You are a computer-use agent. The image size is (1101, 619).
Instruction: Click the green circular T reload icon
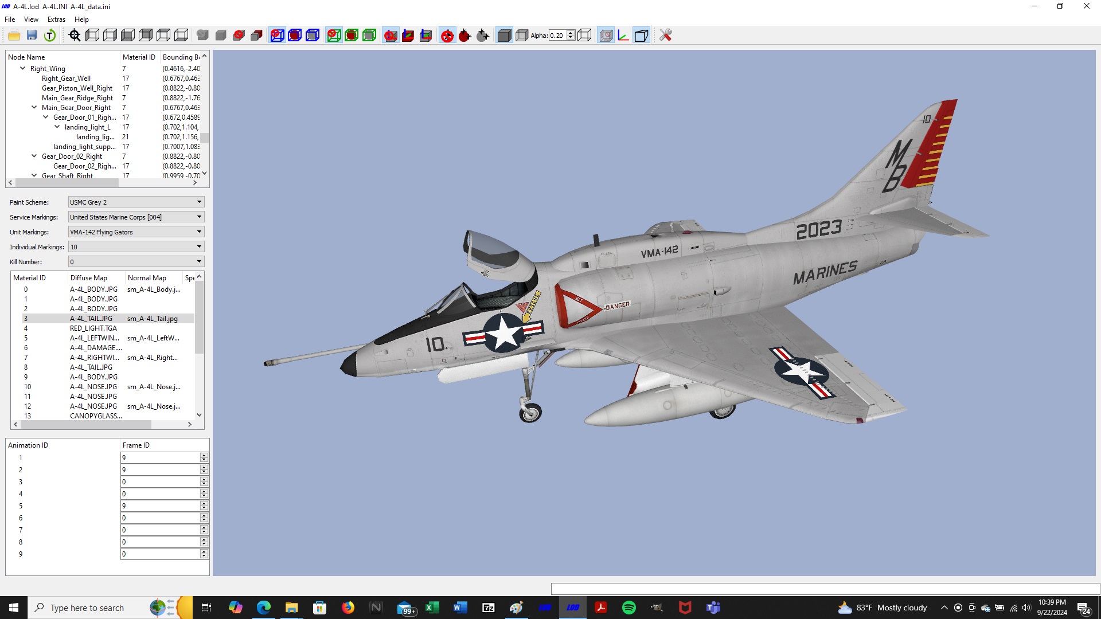click(50, 36)
